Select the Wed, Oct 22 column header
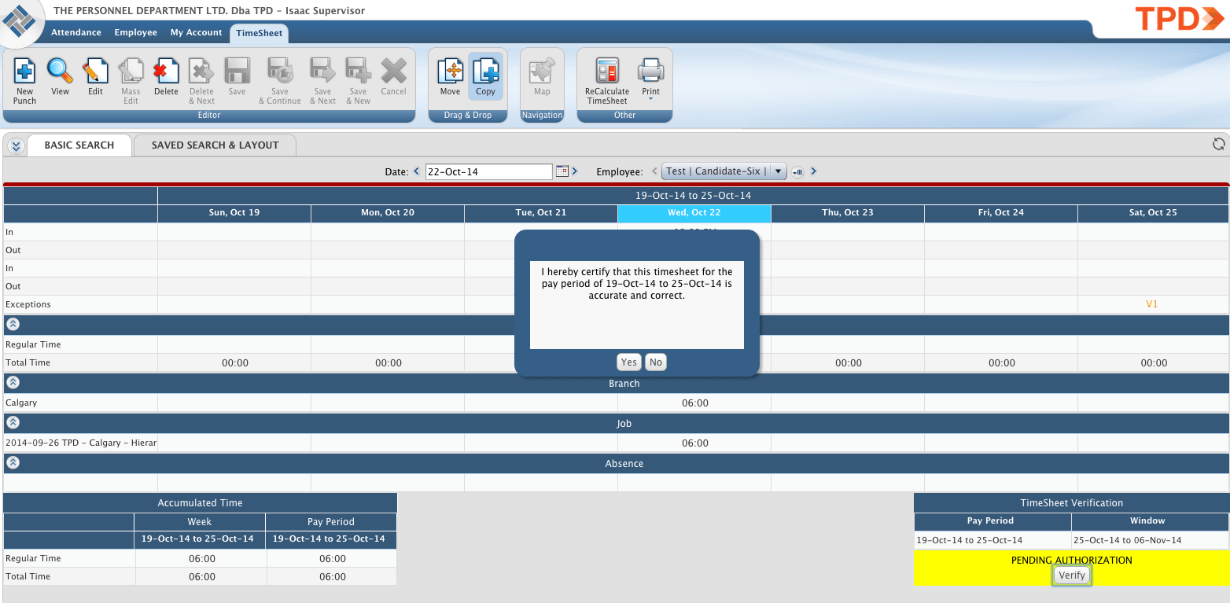The height and width of the screenshot is (603, 1230). click(694, 213)
